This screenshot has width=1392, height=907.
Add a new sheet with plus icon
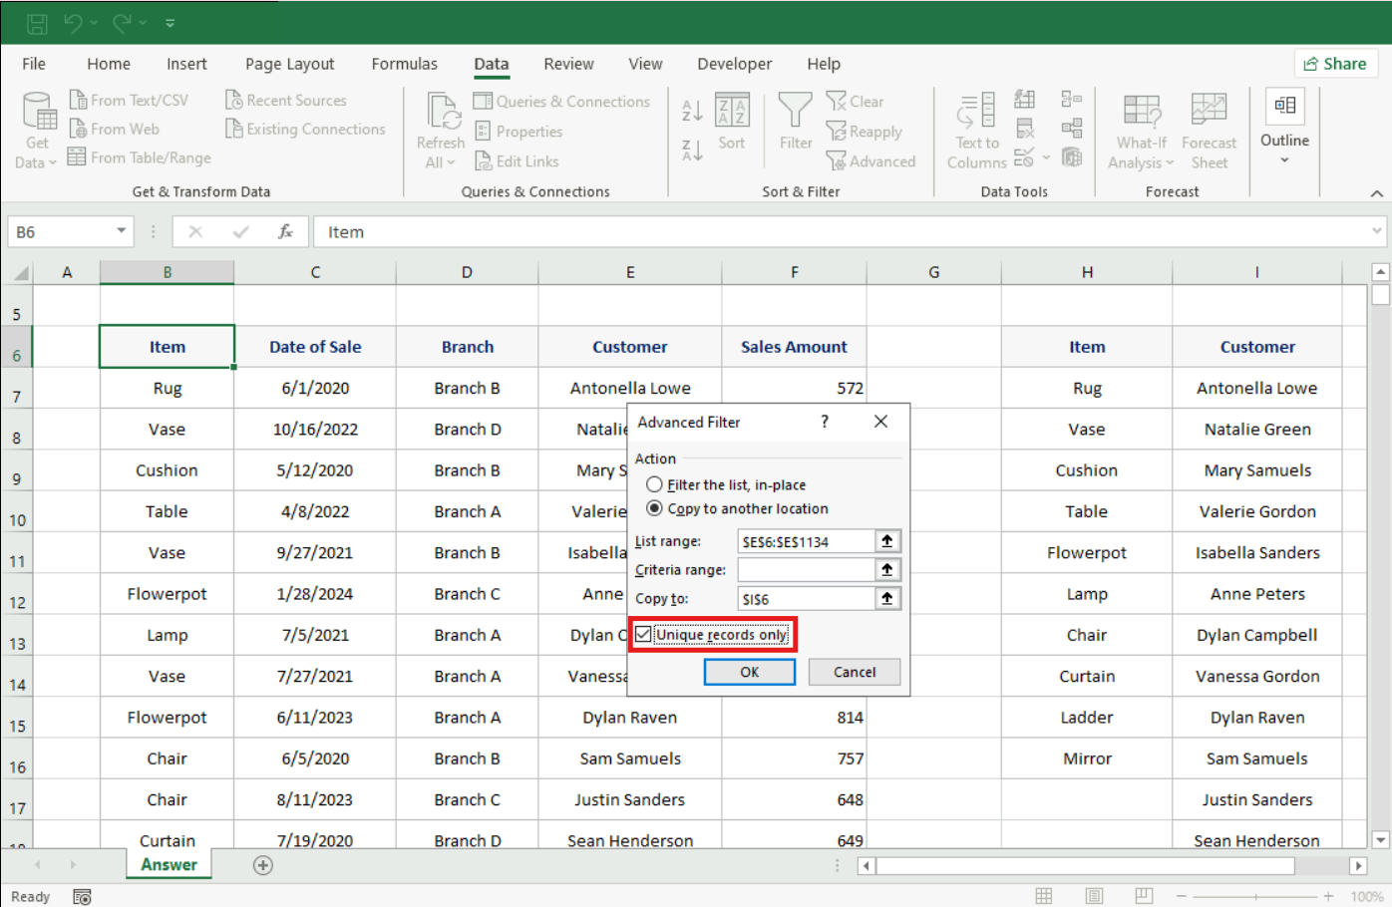click(x=263, y=865)
